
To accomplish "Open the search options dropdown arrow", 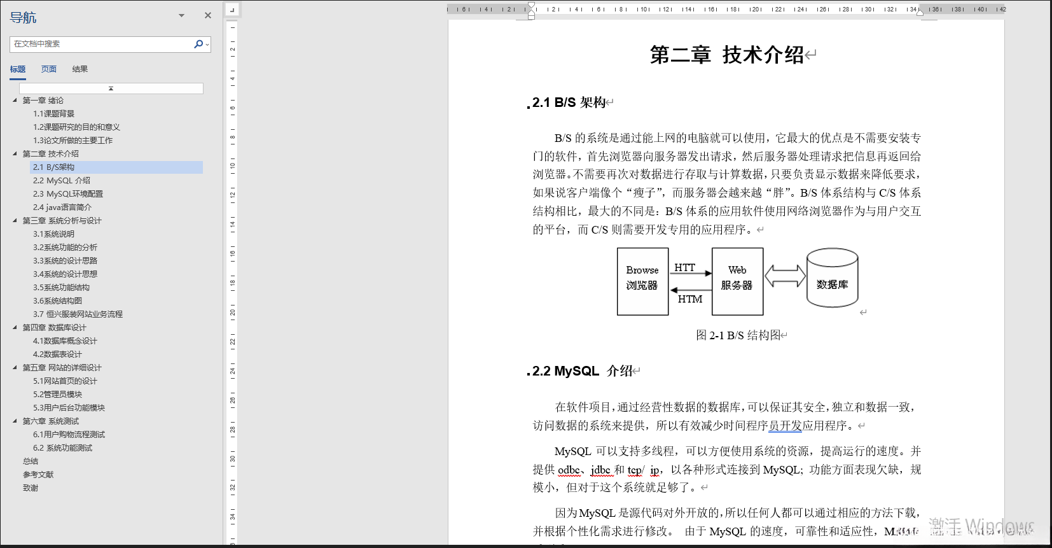I will 207,45.
